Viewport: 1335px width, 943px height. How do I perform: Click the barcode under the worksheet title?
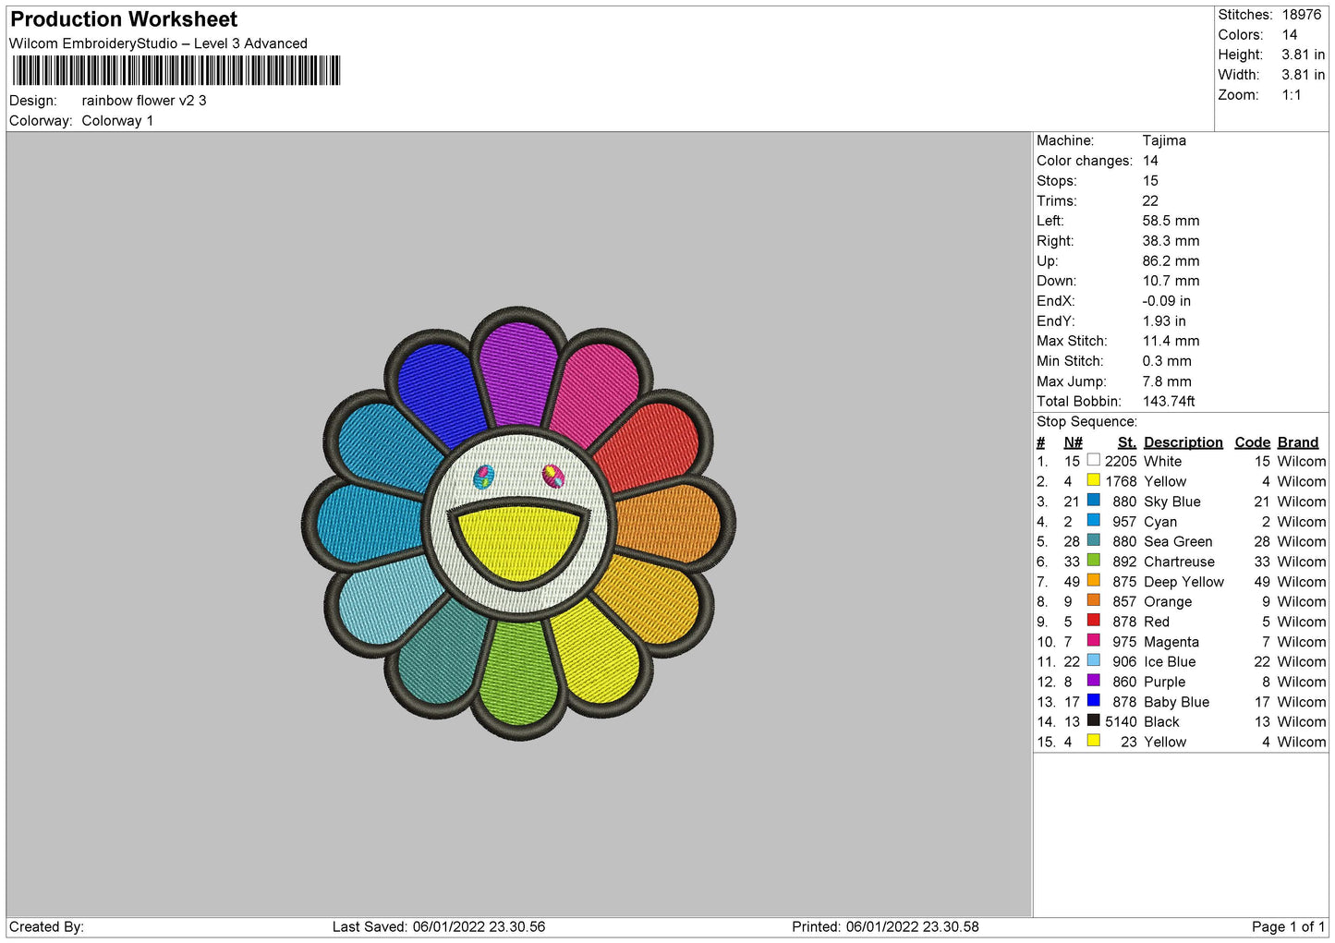tap(176, 71)
